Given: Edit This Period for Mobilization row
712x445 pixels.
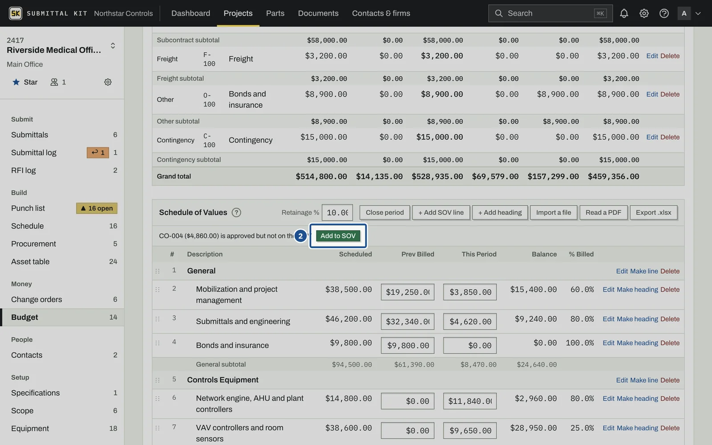Looking at the screenshot, I should click(x=470, y=292).
